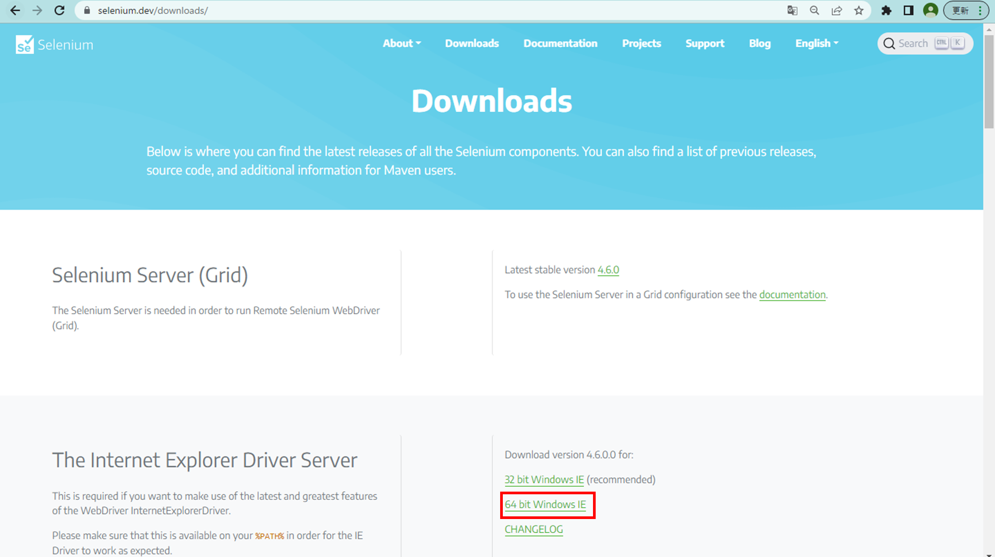
Task: Expand the About menu
Action: click(x=402, y=43)
